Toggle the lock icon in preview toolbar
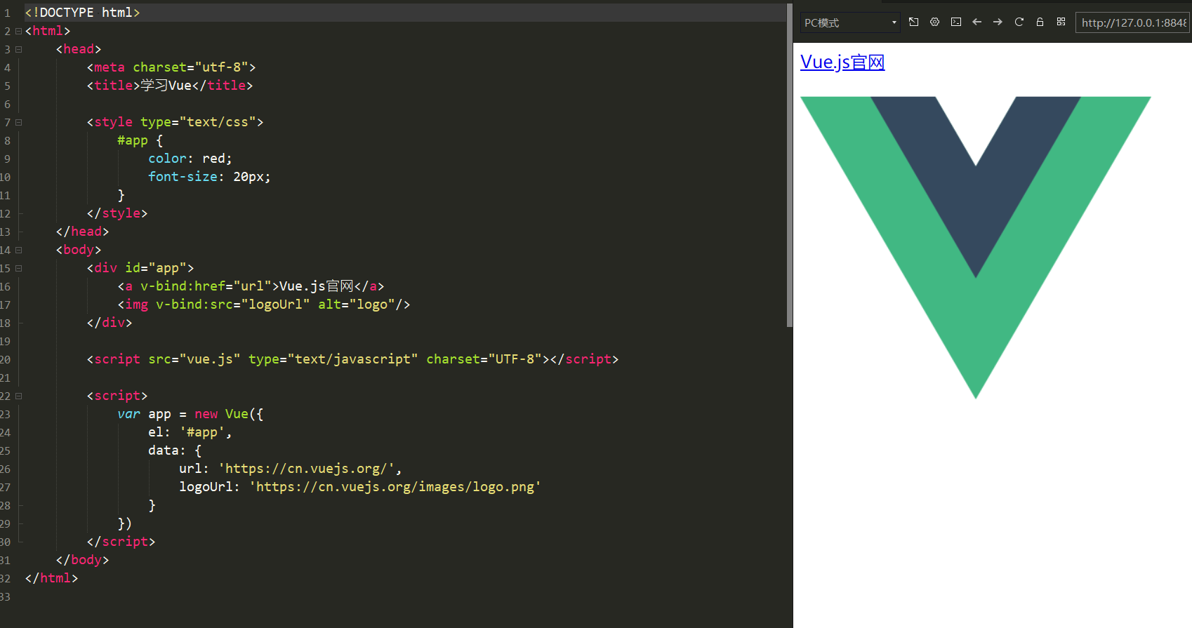Screen dimensions: 1192x628 tap(1040, 22)
